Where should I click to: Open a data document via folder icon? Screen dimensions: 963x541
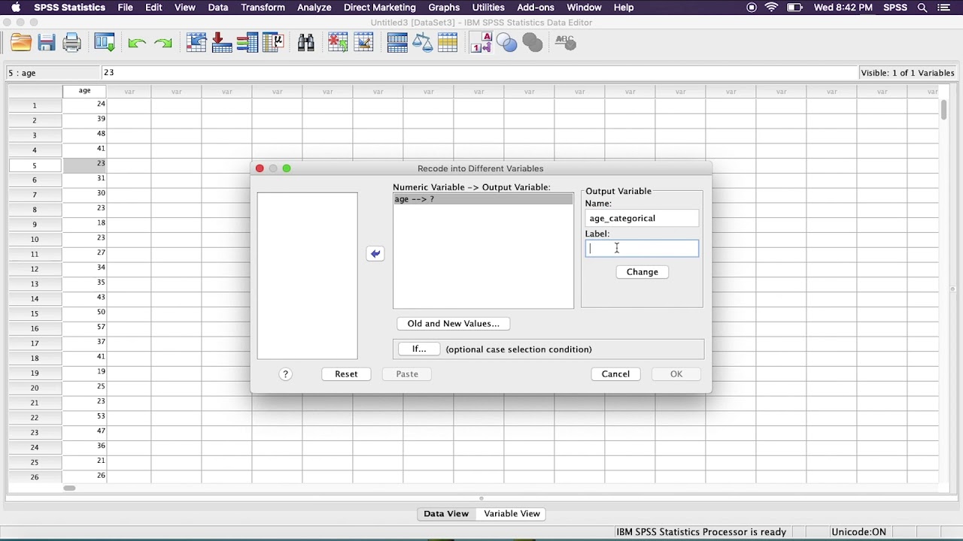(21, 43)
